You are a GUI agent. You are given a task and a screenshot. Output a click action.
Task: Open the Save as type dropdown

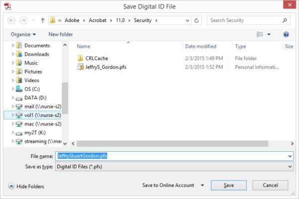click(290, 167)
